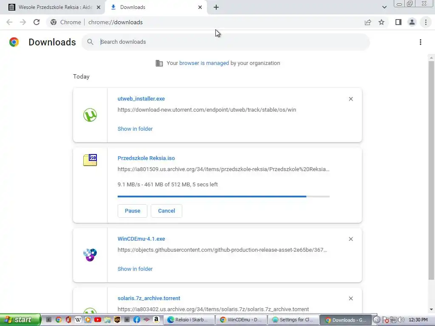This screenshot has height=326, width=435.
Task: Click the Downloads taskbar button
Action: (345, 320)
